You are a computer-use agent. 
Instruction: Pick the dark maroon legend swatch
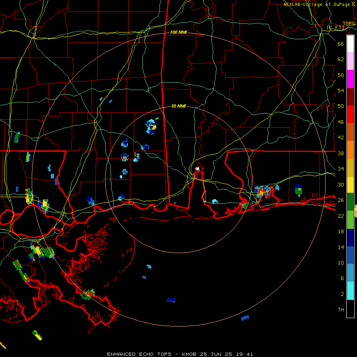350,97
